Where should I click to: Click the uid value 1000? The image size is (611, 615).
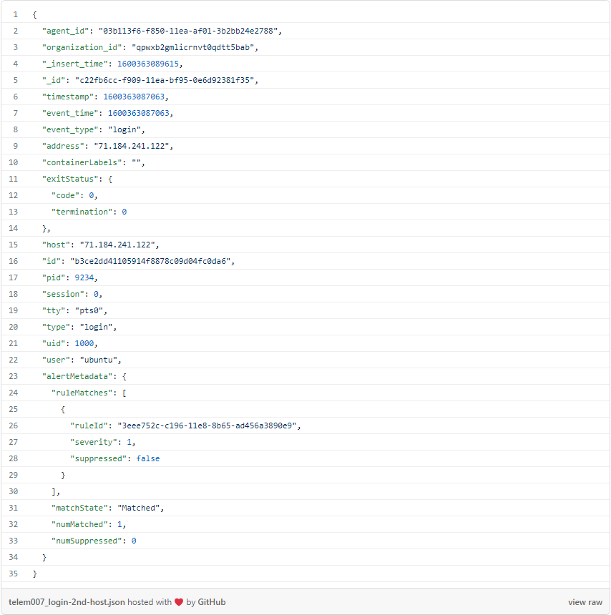[x=84, y=344]
